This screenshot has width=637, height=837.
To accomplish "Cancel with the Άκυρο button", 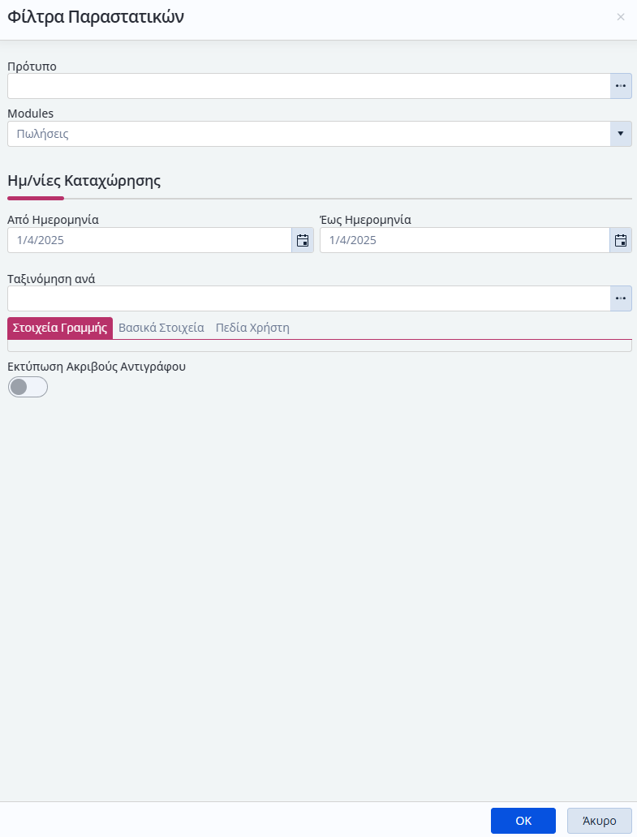I will (599, 821).
